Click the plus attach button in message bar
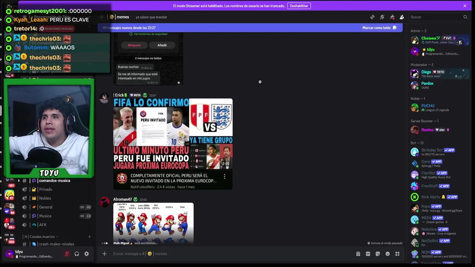 [104, 254]
